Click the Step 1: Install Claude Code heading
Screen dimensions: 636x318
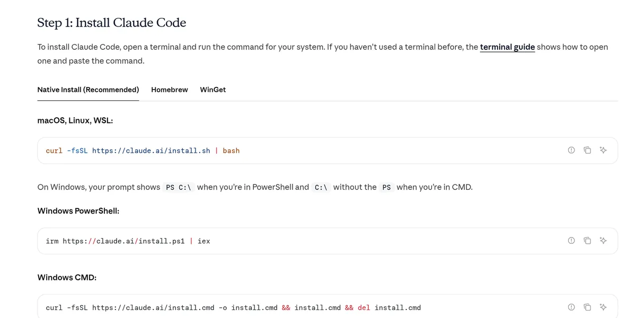click(x=112, y=23)
